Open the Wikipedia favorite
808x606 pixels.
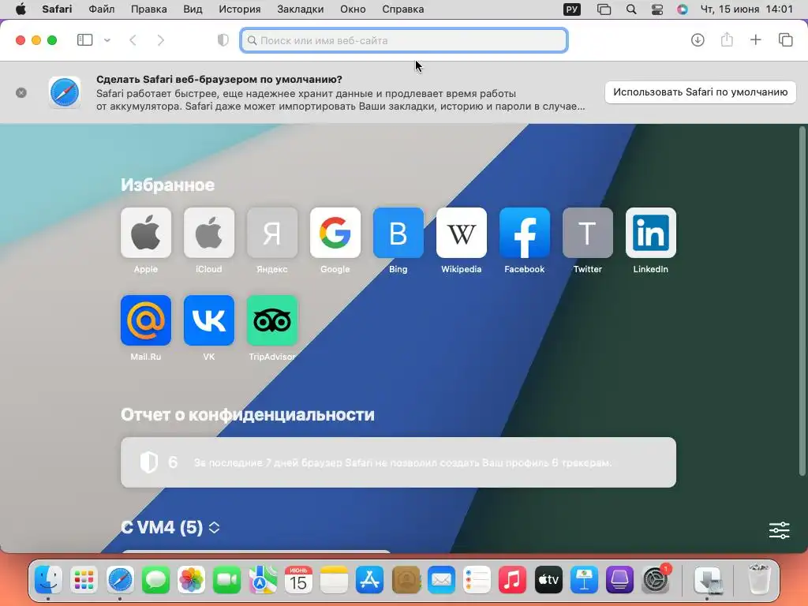(461, 233)
